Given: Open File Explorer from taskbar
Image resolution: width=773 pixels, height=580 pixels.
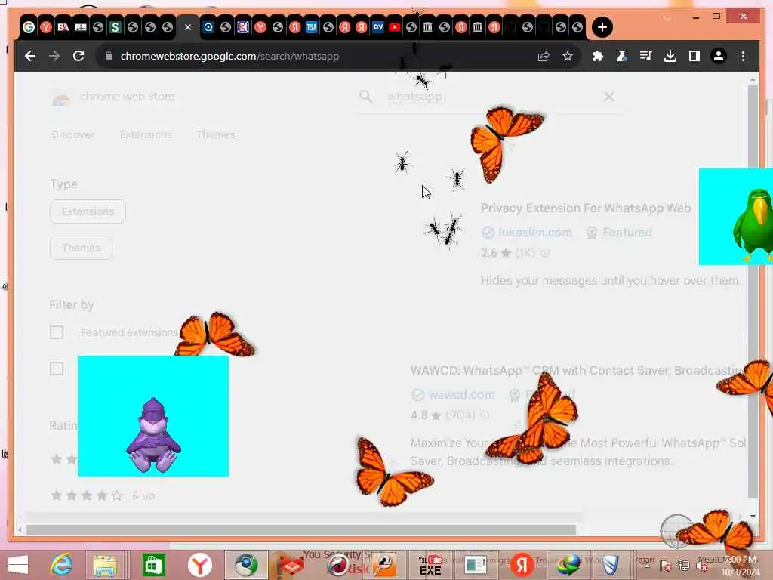Looking at the screenshot, I should click(x=105, y=565).
